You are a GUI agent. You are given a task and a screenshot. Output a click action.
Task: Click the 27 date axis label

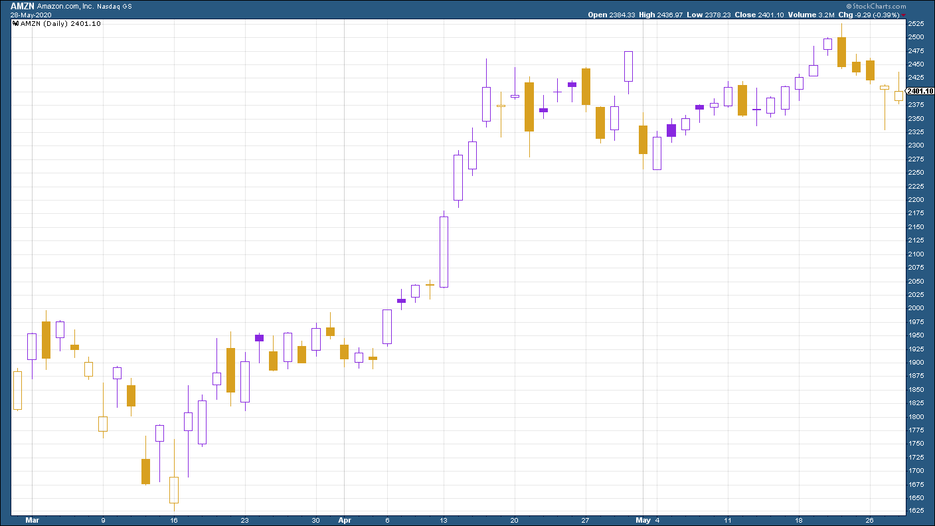pos(586,521)
